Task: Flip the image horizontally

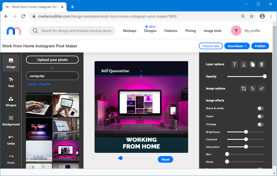Action: click(262, 89)
